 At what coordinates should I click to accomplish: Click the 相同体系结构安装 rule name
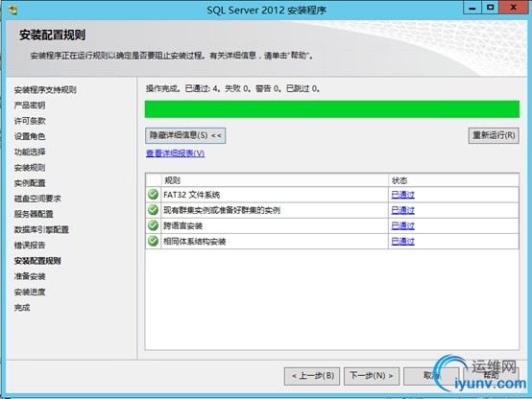[194, 242]
